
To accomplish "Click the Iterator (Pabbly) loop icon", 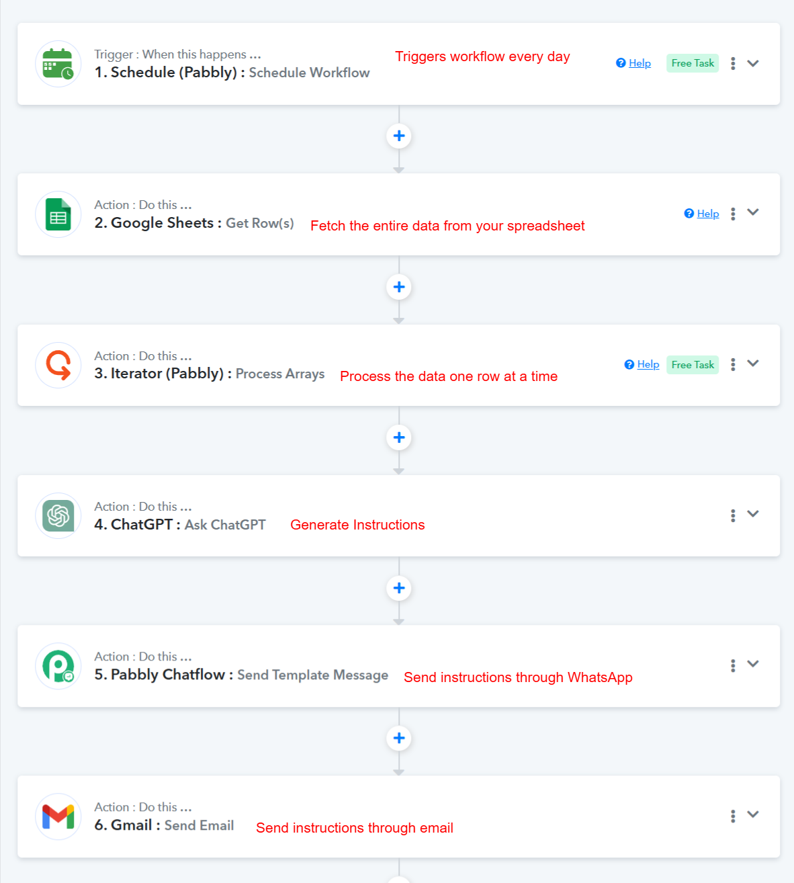I will pos(58,365).
